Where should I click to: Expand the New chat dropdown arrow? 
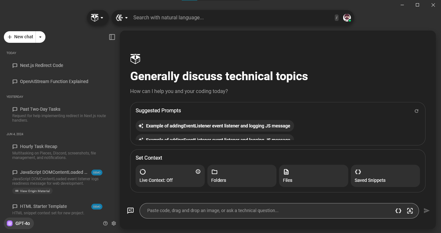click(x=40, y=37)
